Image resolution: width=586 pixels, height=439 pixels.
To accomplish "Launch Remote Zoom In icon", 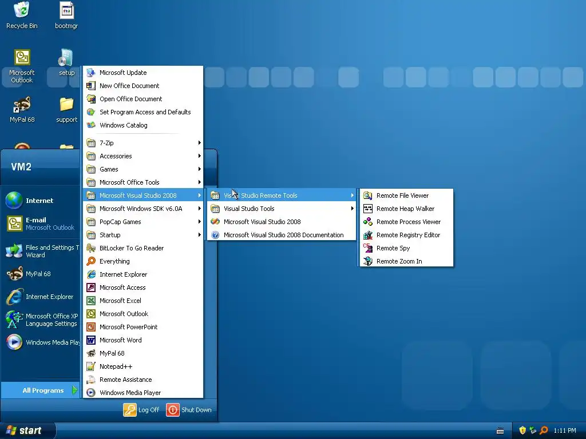I will pyautogui.click(x=368, y=261).
